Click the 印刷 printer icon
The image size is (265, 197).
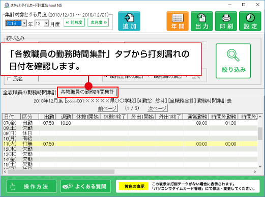point(226,21)
